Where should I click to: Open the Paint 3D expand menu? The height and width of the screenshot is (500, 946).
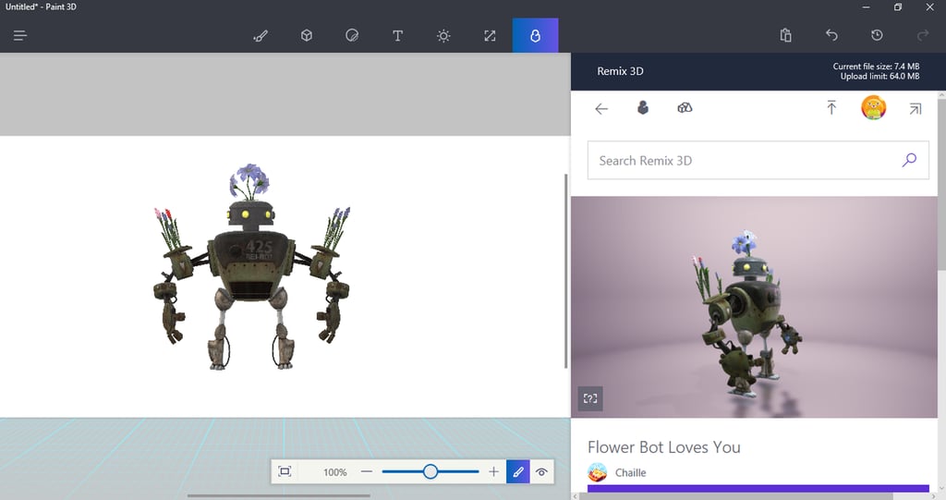click(x=20, y=36)
